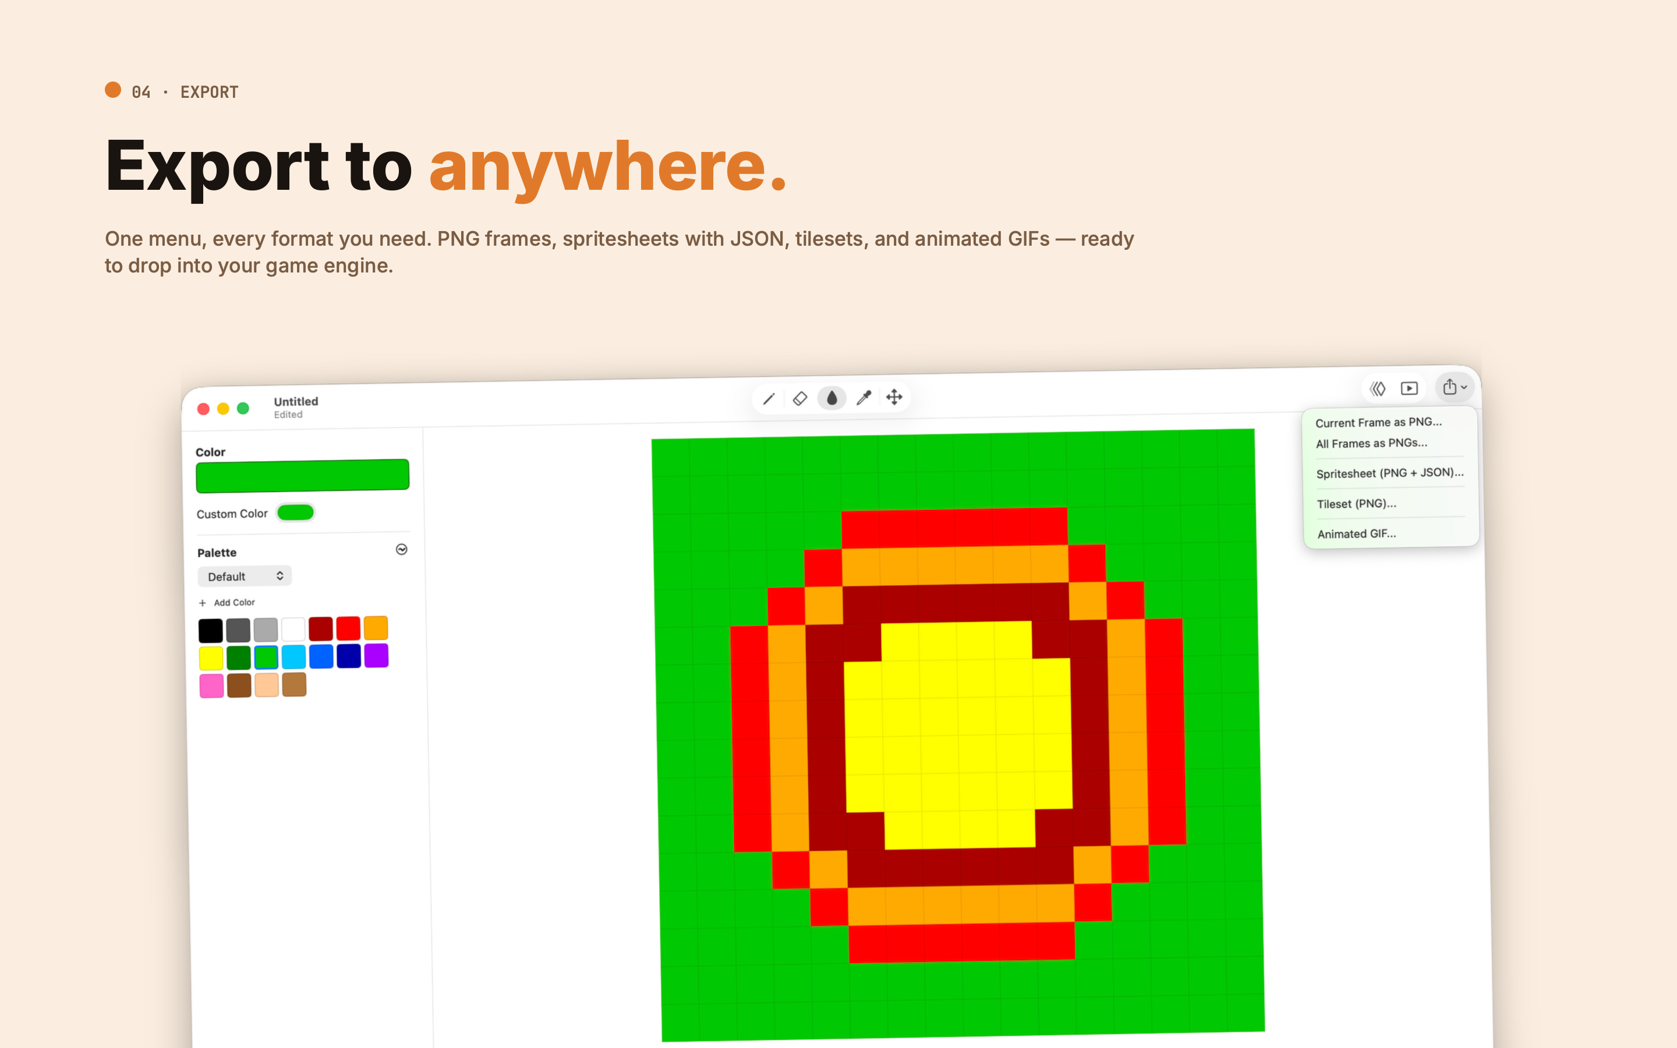Select the Eraser tool
Viewport: 1677px width, 1048px height.
[799, 399]
